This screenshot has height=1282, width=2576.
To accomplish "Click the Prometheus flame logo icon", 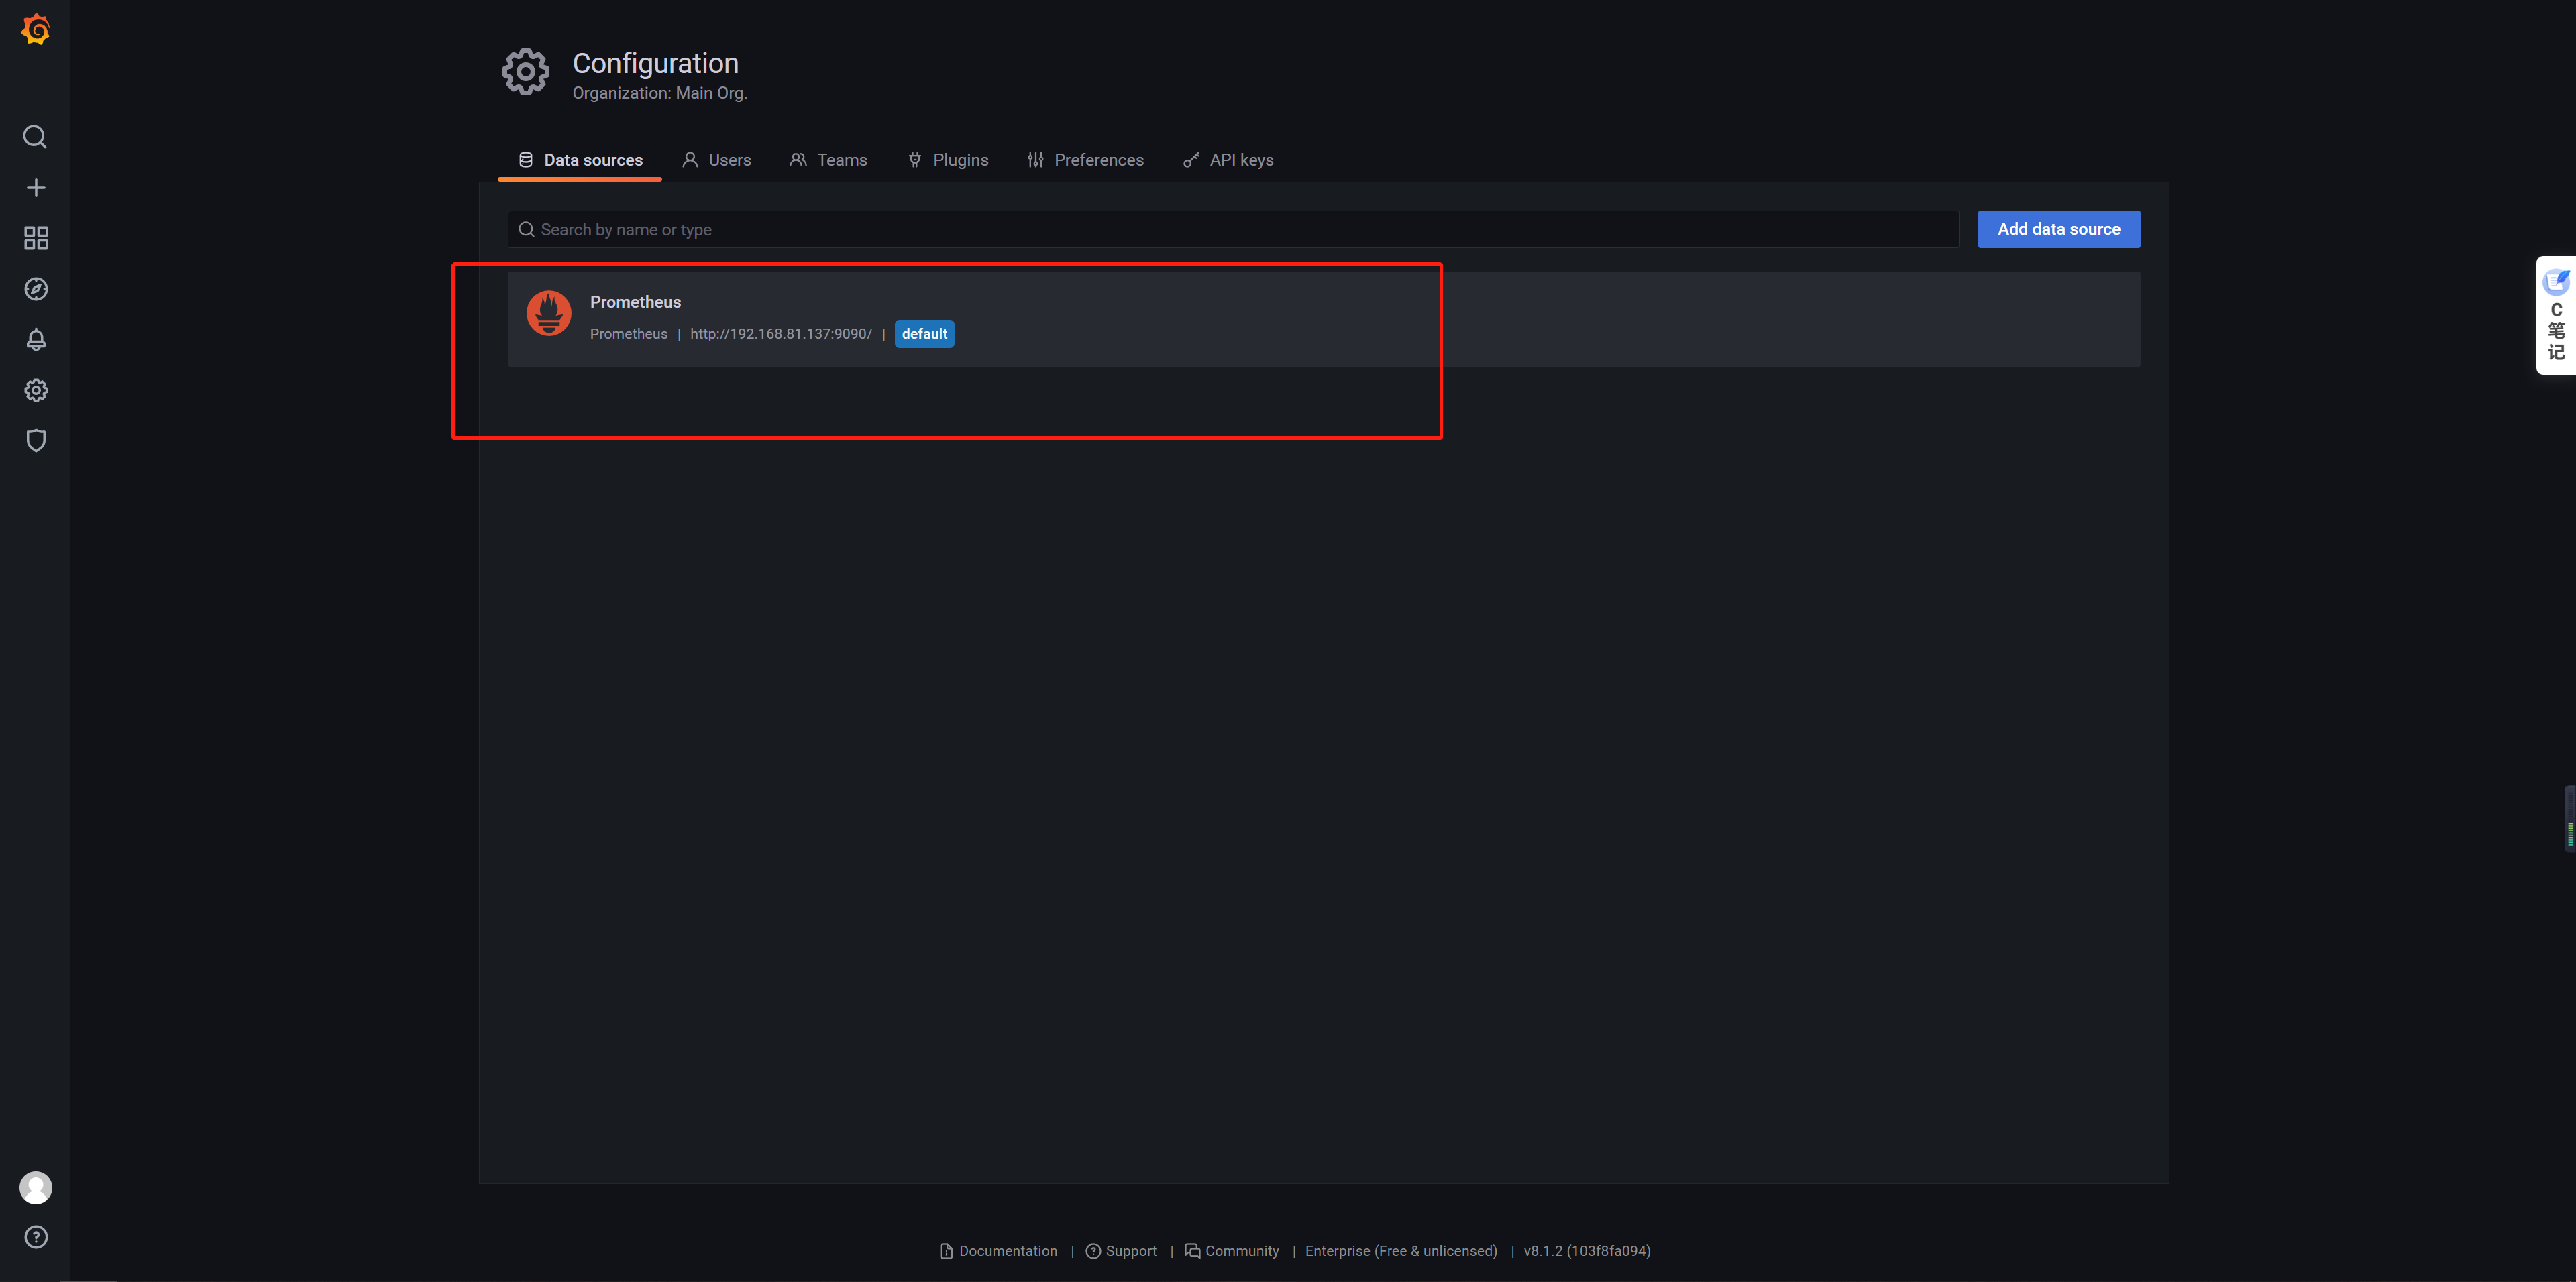I will [549, 314].
